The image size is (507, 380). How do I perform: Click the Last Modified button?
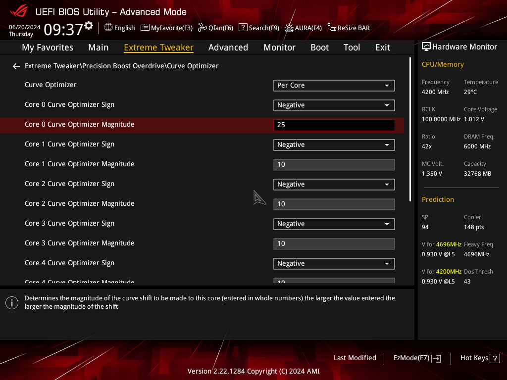[x=355, y=358]
